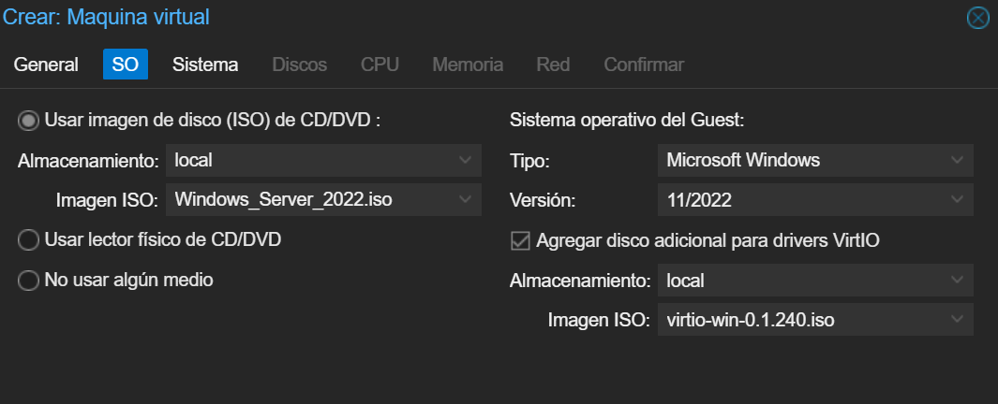Open the Tipo Microsoft Windows dropdown
The height and width of the screenshot is (404, 998).
coord(815,160)
